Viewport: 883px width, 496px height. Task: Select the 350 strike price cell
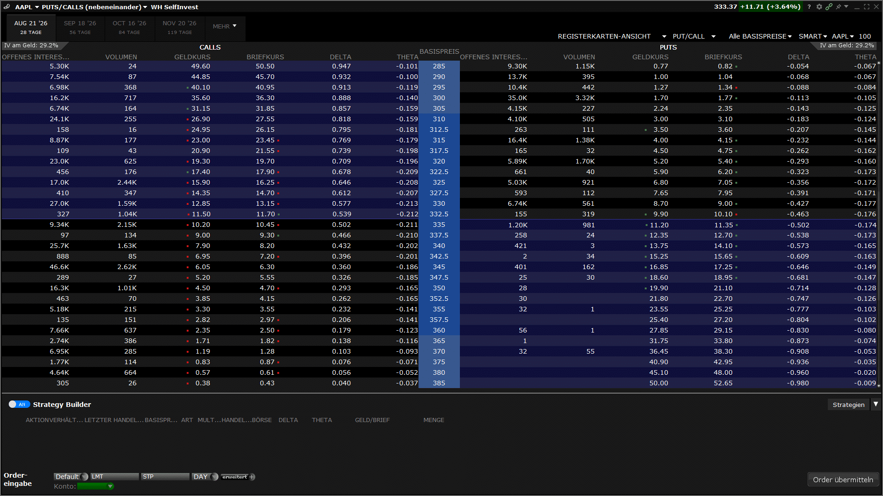[439, 288]
